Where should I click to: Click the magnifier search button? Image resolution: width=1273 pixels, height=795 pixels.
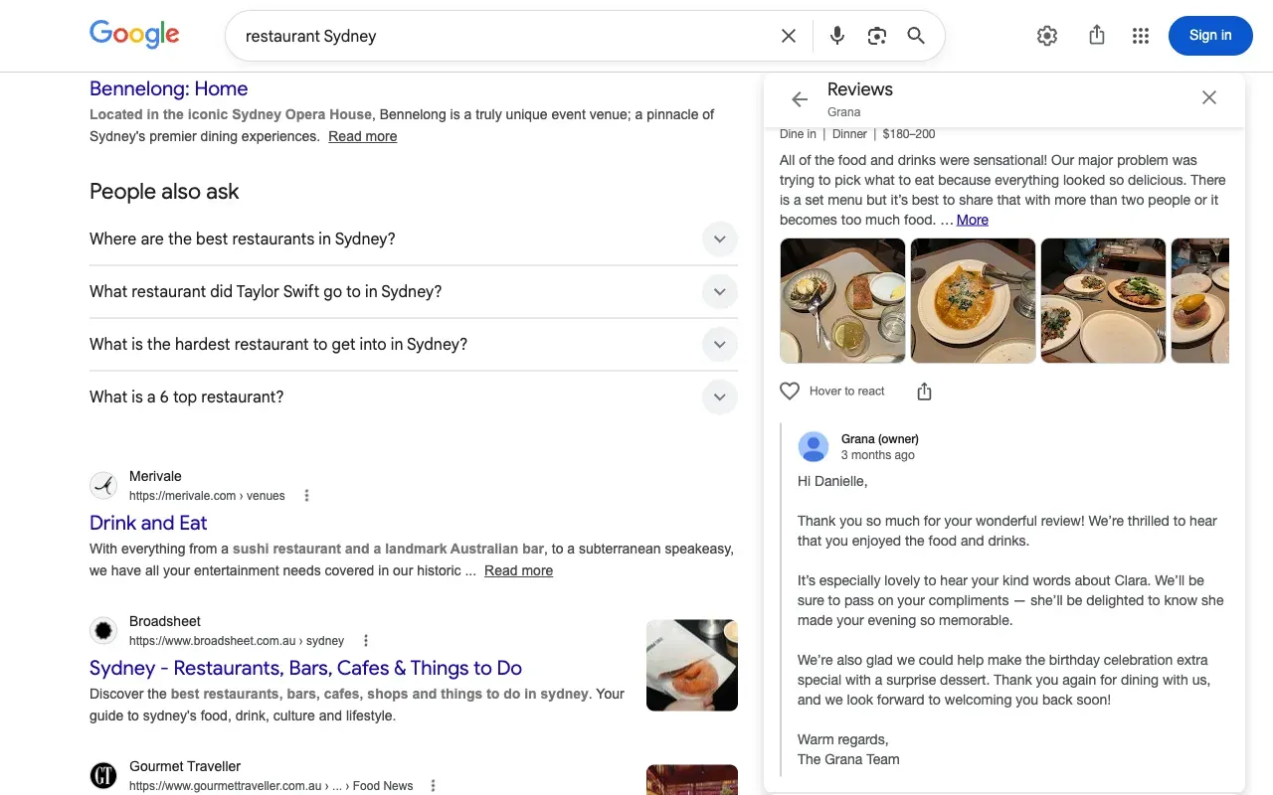(x=916, y=36)
